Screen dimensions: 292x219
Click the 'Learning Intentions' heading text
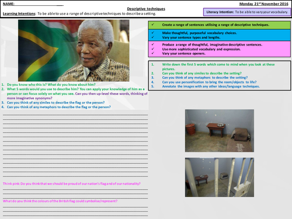[19, 13]
